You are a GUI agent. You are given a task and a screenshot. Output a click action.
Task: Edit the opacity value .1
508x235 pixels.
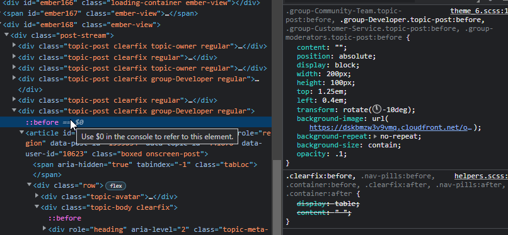click(x=339, y=154)
